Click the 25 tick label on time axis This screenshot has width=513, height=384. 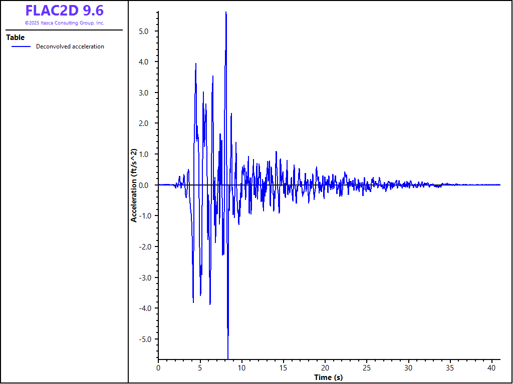pos(367,367)
